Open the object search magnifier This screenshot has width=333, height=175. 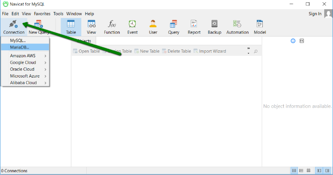click(x=256, y=51)
